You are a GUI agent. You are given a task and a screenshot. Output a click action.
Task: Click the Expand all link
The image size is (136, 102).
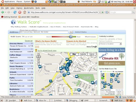pyautogui.click(x=29, y=41)
